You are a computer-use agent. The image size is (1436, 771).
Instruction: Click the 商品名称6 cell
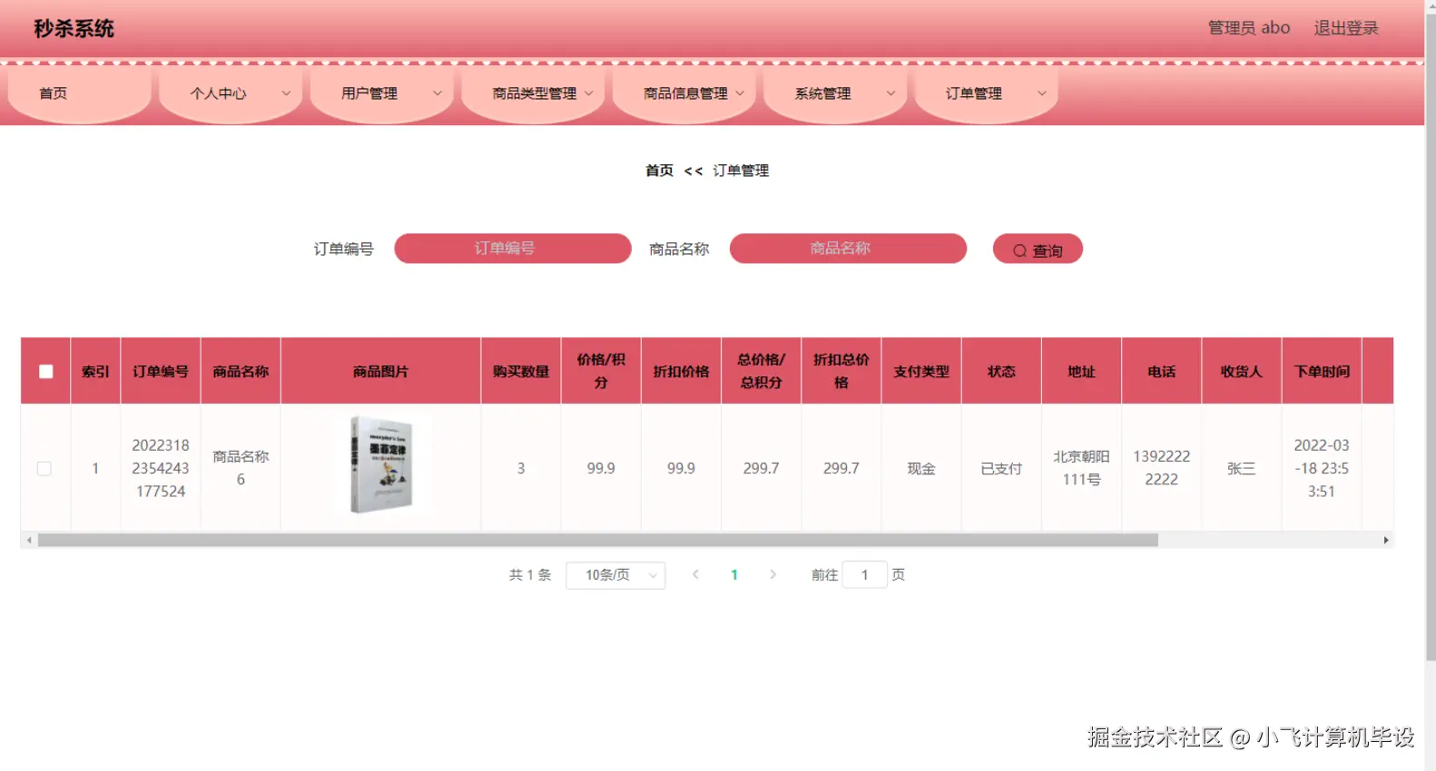(x=241, y=468)
